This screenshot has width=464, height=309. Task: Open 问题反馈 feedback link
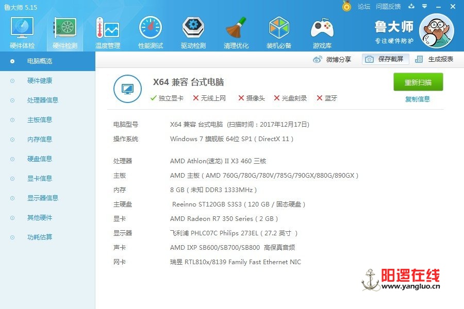coord(388,7)
